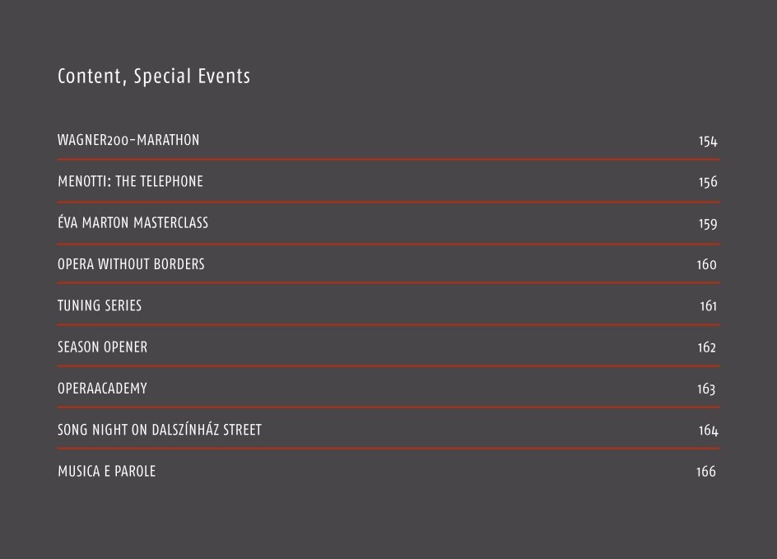777x559 pixels.
Task: Jump to page number 166
Action: 706,471
